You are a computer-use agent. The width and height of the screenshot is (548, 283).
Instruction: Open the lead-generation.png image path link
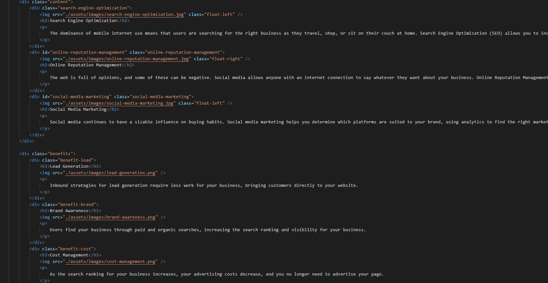(110, 173)
